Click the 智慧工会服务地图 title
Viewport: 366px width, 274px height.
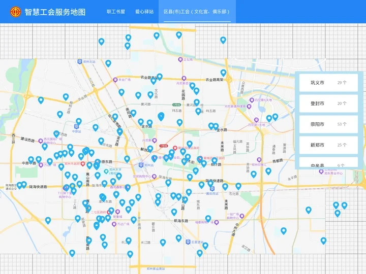[x=55, y=12]
